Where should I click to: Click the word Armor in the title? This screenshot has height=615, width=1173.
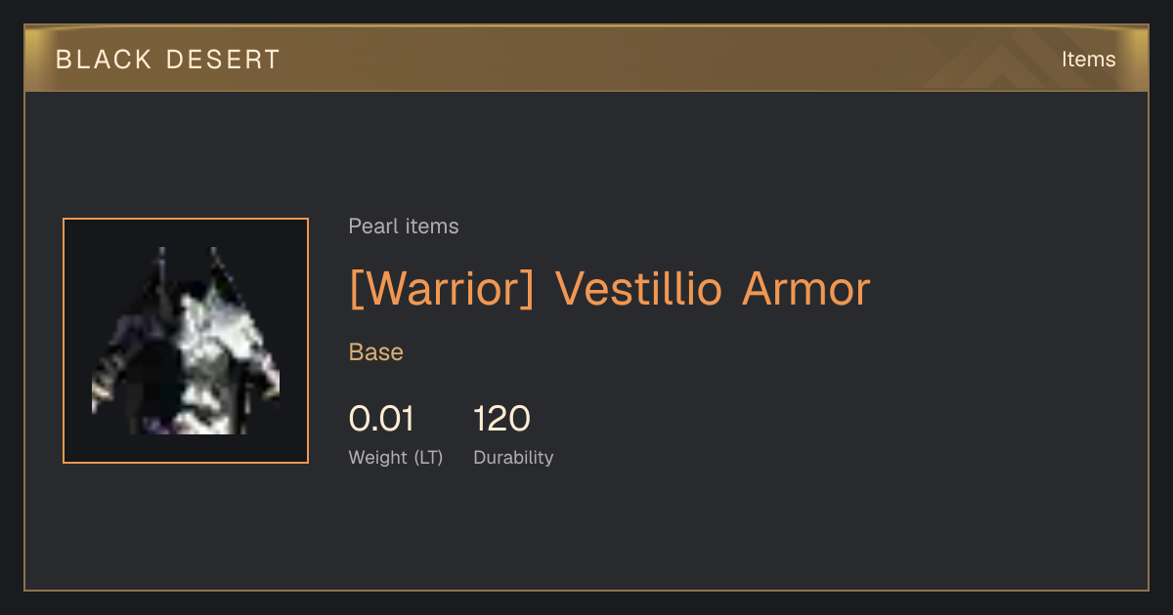coord(805,289)
